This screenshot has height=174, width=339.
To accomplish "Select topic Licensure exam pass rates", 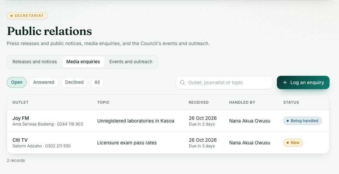I will click(127, 143).
